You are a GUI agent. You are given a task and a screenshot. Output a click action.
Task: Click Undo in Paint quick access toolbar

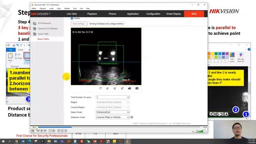click(x=18, y=45)
